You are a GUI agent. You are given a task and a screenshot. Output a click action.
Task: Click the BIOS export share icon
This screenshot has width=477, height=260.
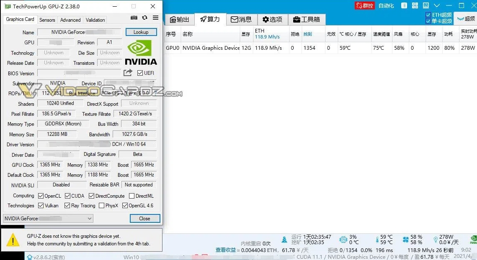coord(128,73)
